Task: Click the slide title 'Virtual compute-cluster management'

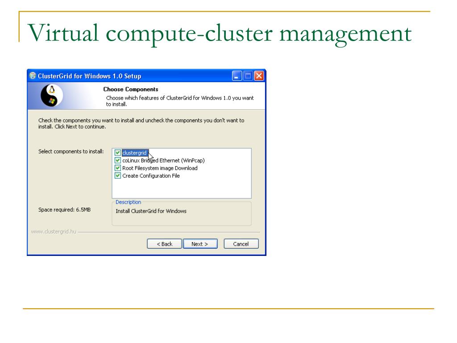Action: coord(220,33)
